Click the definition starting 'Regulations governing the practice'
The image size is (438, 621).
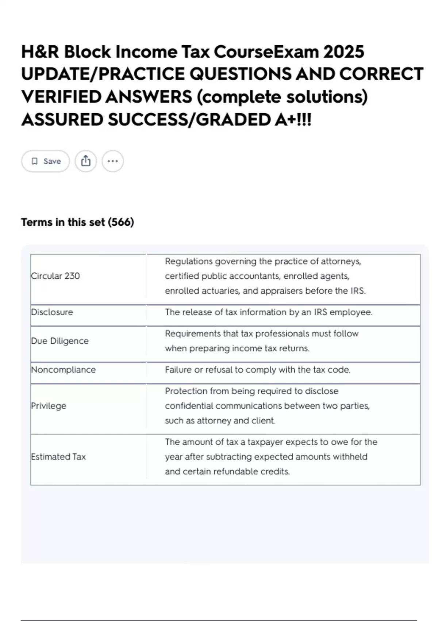[x=265, y=276]
